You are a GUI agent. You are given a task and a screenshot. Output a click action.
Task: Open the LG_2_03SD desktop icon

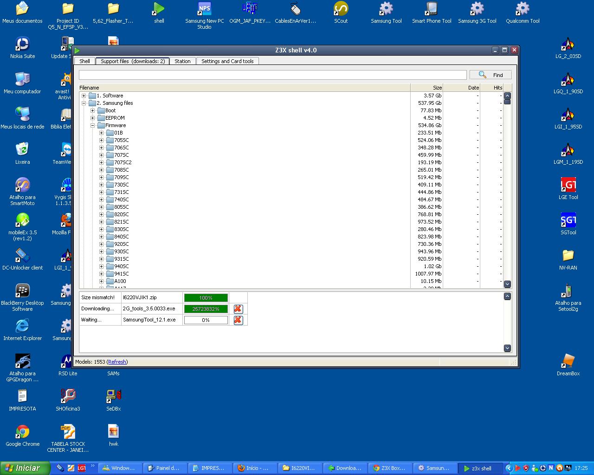568,48
